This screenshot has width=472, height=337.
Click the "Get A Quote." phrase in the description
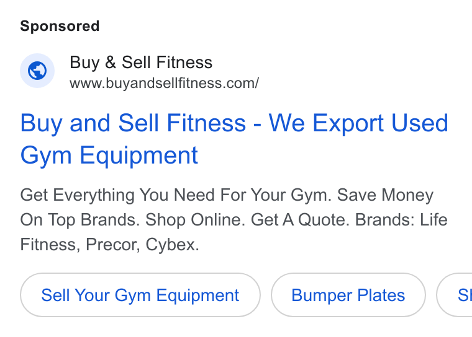tap(300, 219)
